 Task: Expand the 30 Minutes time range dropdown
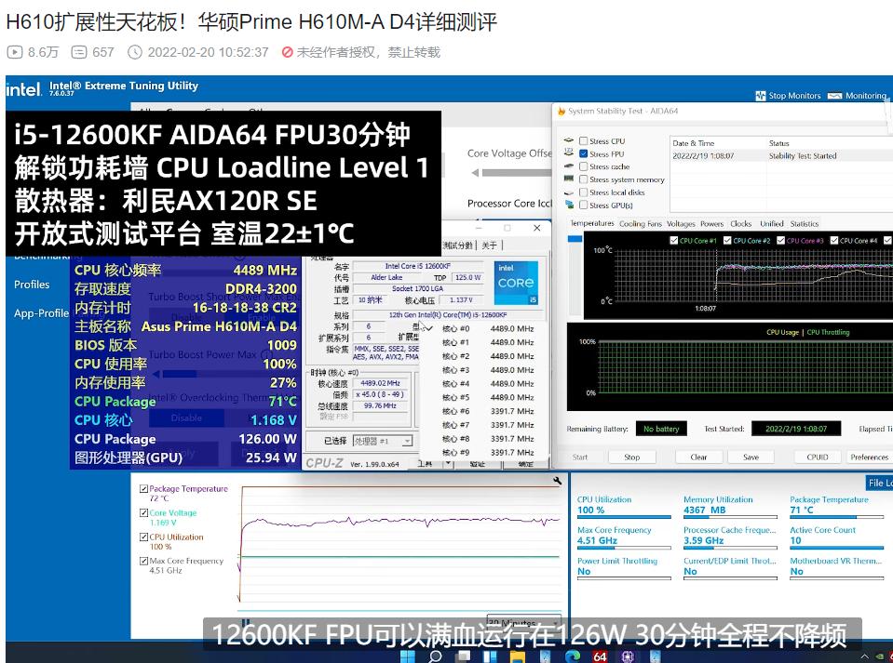coord(556,624)
